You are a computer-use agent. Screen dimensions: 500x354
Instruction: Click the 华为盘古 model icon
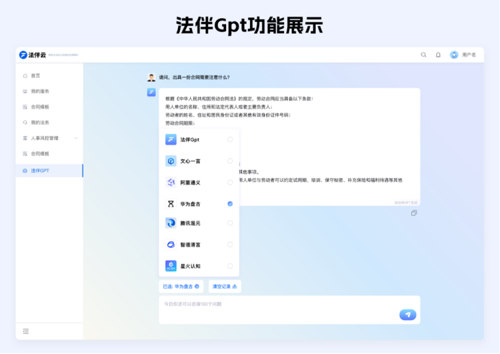(171, 203)
